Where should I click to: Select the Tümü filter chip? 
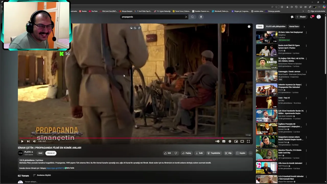coord(260,27)
